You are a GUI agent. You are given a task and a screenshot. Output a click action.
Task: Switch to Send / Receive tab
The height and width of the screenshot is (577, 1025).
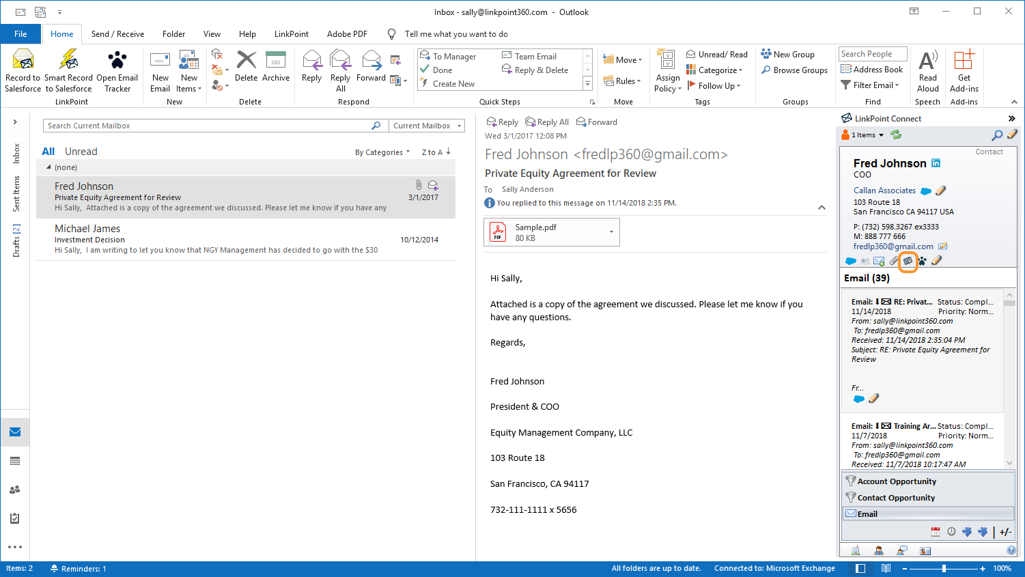117,34
